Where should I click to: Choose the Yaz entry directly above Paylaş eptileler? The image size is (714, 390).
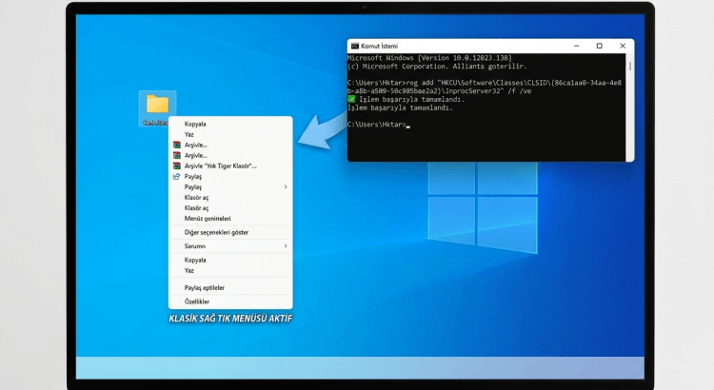tap(230, 271)
